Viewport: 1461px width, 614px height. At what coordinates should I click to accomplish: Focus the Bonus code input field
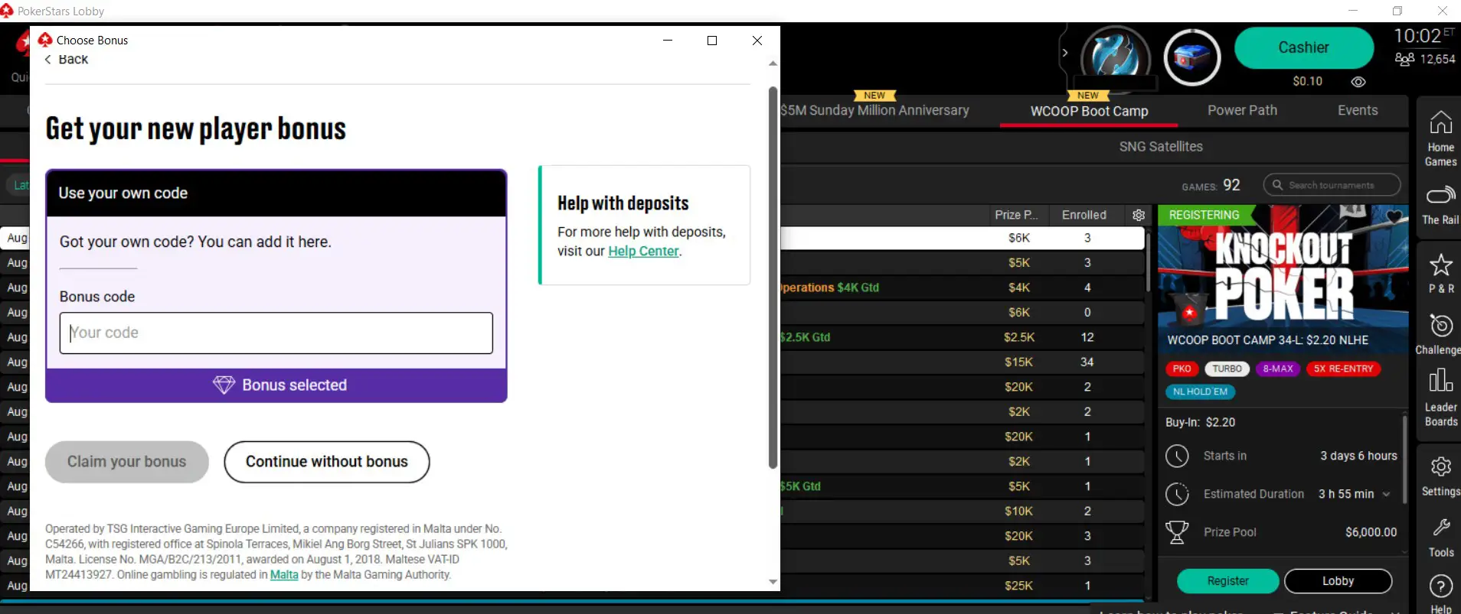(x=276, y=333)
